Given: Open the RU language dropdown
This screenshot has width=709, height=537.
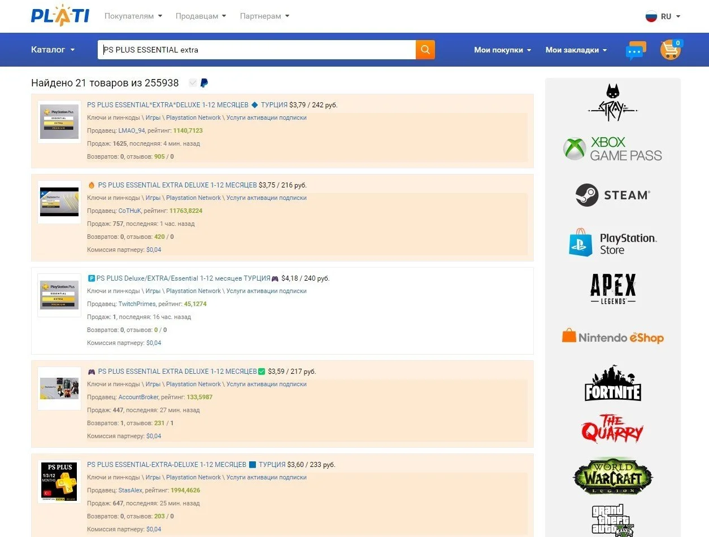Looking at the screenshot, I should [671, 16].
